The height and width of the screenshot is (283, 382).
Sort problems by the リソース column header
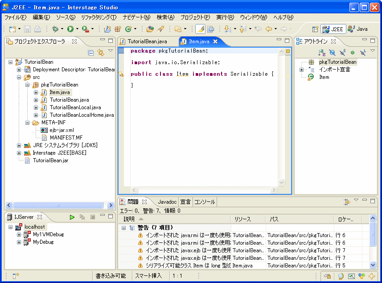click(x=248, y=219)
